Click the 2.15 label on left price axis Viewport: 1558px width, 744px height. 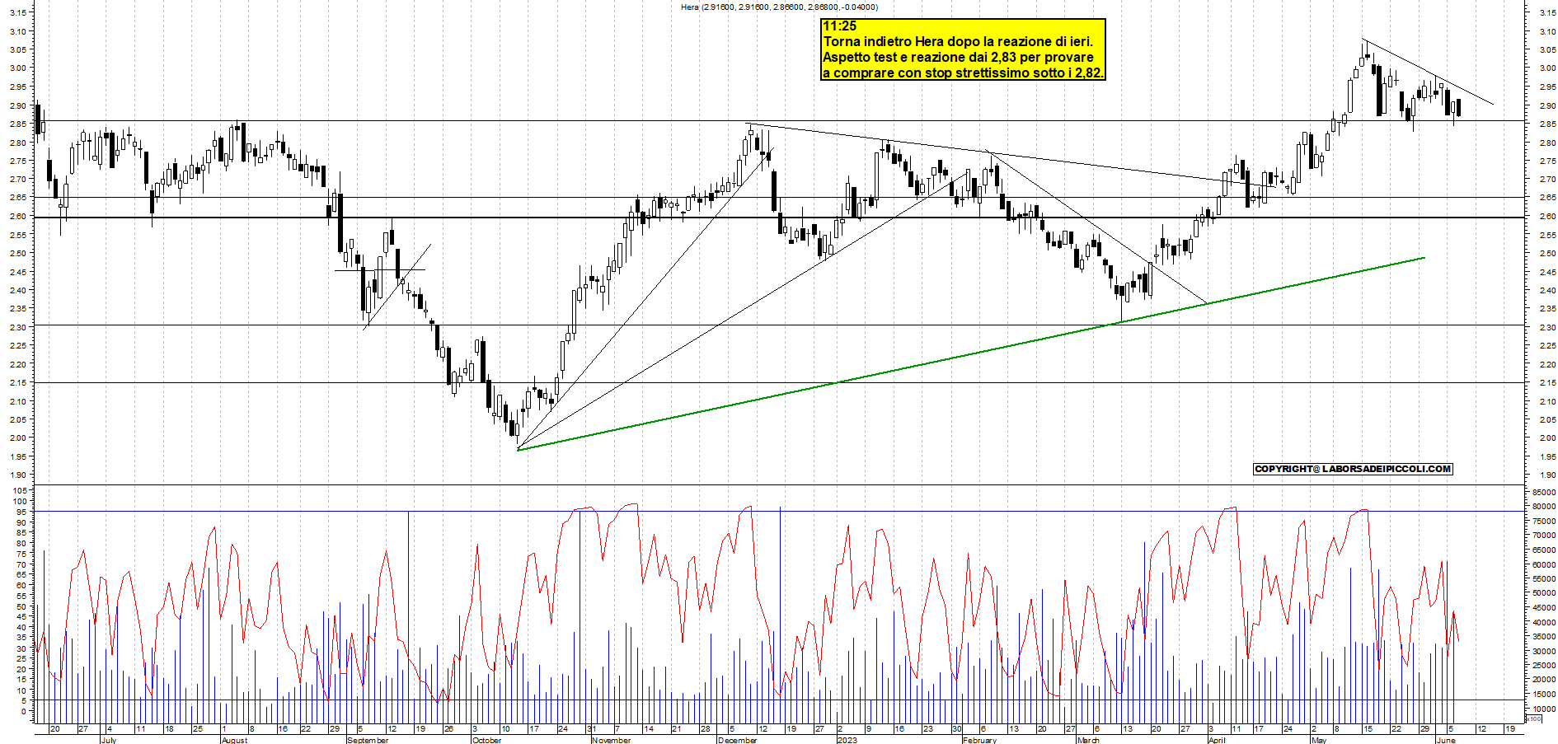coord(20,382)
